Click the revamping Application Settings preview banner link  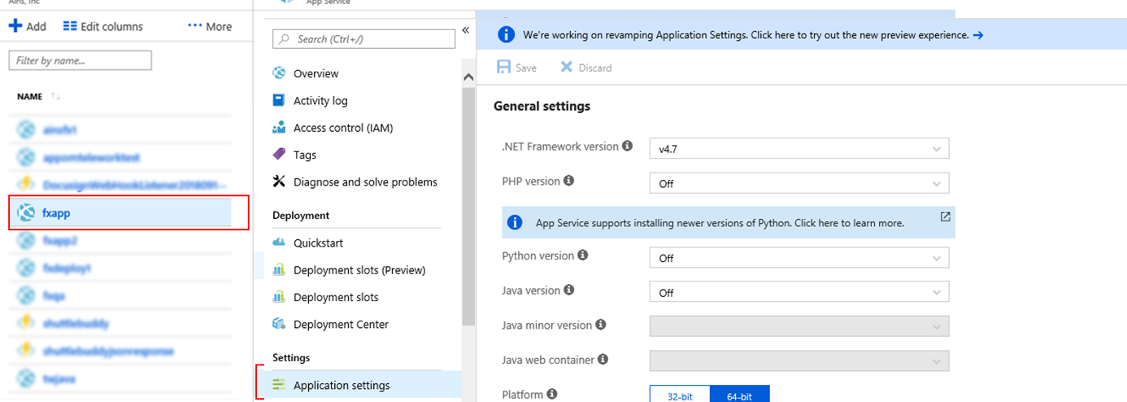(x=746, y=35)
